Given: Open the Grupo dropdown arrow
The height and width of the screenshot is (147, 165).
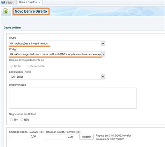Looking at the screenshot, I should coord(103,44).
